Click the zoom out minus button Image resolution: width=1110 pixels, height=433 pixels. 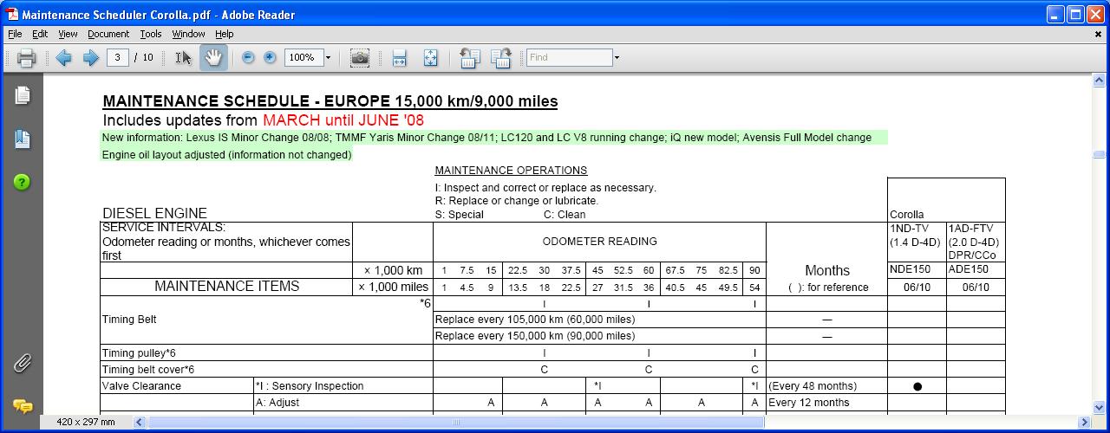coord(248,58)
